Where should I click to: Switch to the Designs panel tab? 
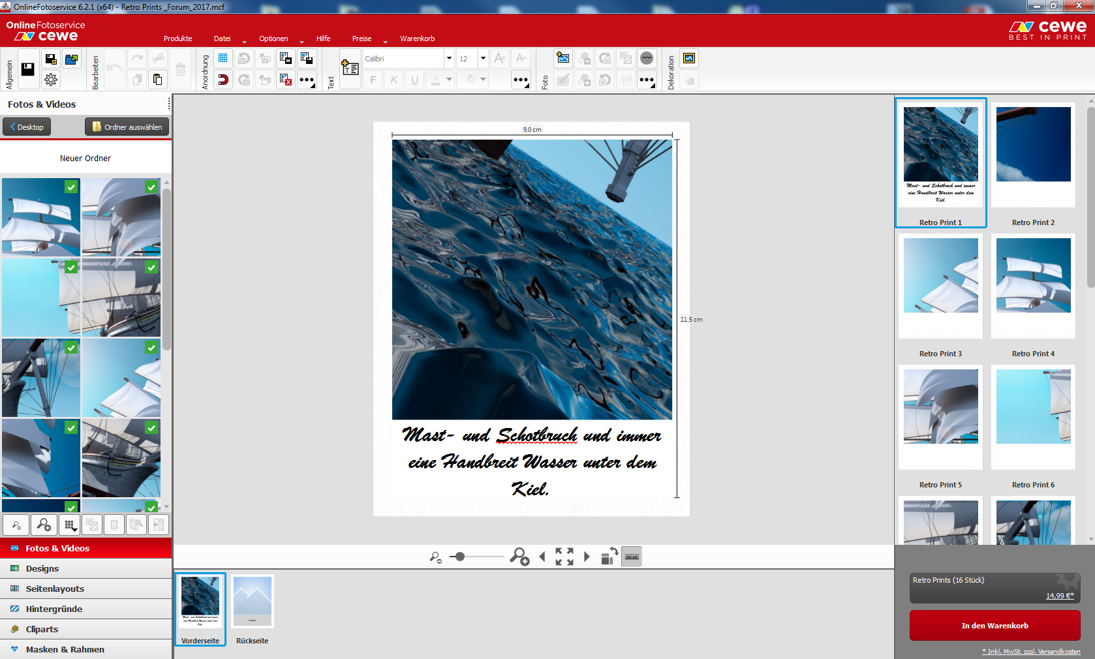click(x=42, y=568)
